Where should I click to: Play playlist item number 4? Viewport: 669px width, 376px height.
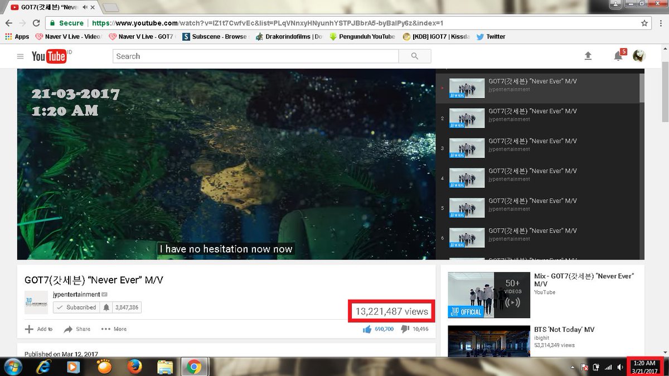coord(538,179)
